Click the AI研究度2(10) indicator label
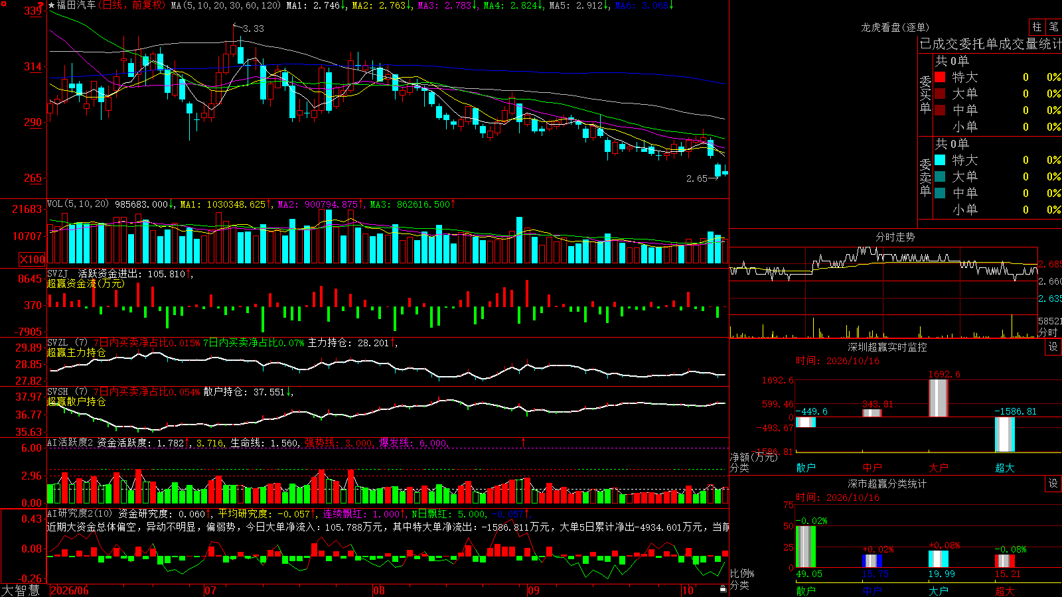The width and height of the screenshot is (1062, 597). (x=80, y=513)
